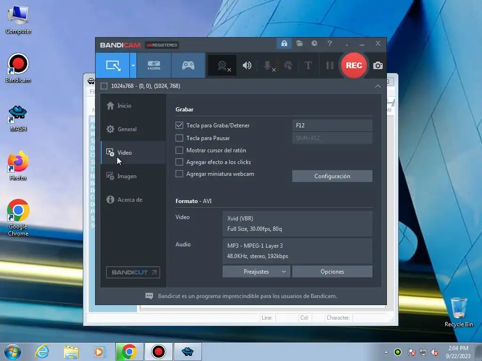
Task: Take a screenshot with the camera icon
Action: [378, 65]
